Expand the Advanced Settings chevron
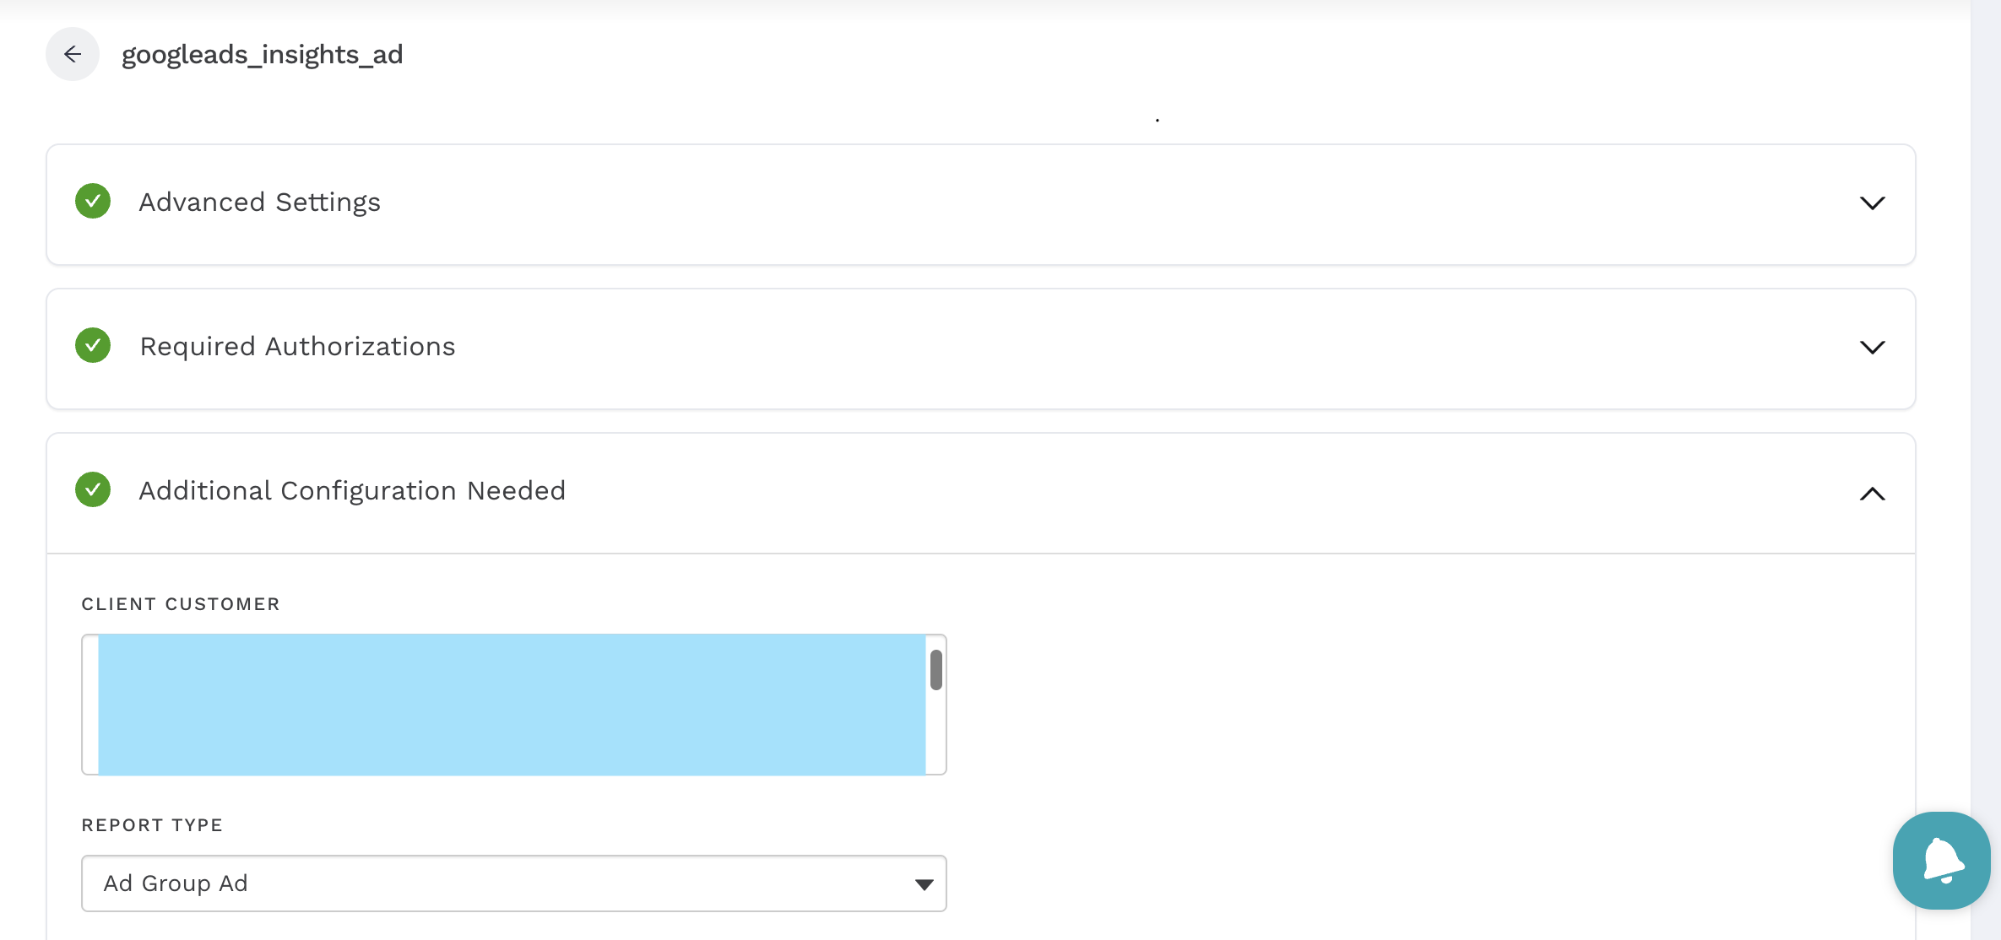This screenshot has width=2001, height=940. click(x=1872, y=203)
